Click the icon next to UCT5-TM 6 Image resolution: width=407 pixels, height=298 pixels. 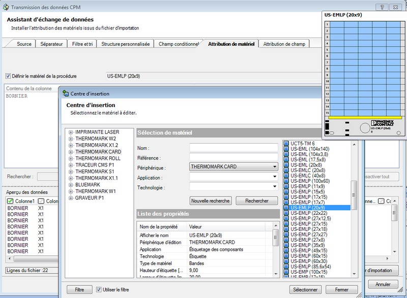pos(286,144)
